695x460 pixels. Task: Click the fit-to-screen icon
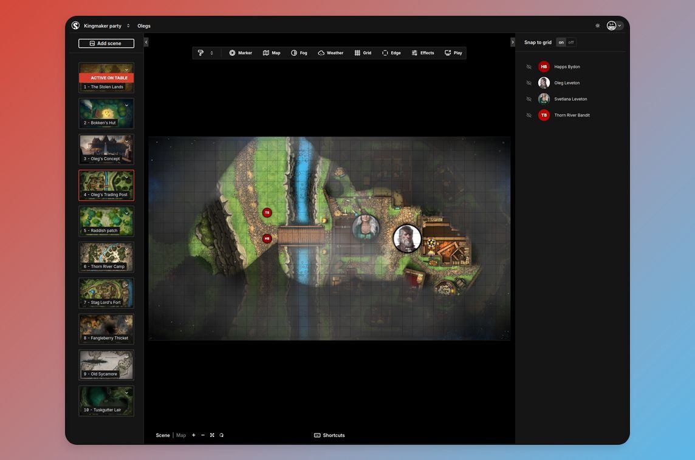pyautogui.click(x=212, y=435)
